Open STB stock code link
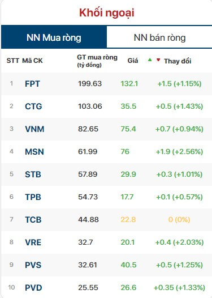 click(33, 174)
